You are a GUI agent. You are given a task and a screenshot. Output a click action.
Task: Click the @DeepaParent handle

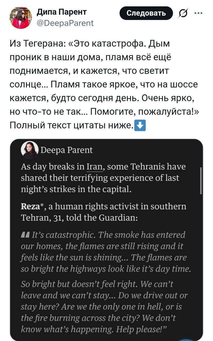coord(65,23)
